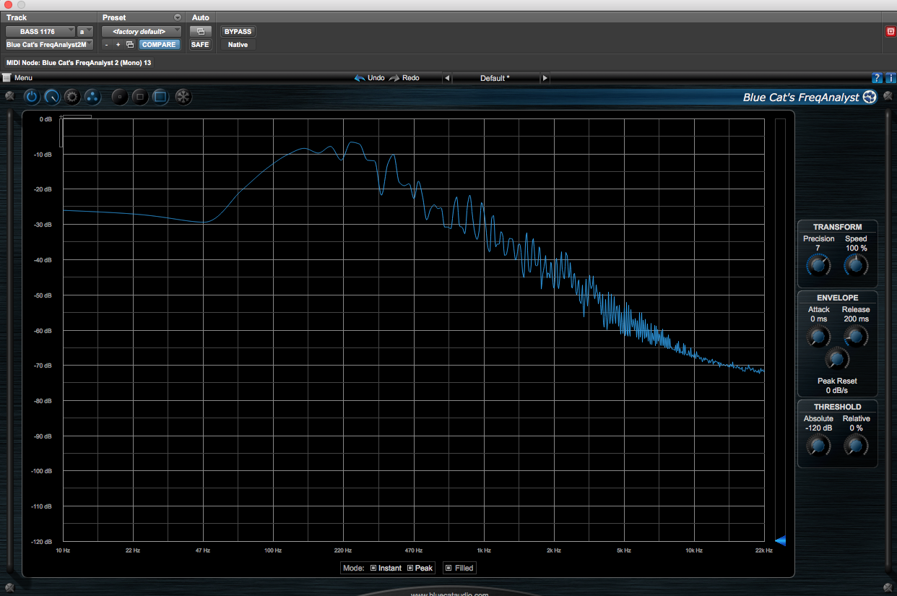Click the Relative threshold knob
The width and height of the screenshot is (897, 596).
point(856,445)
